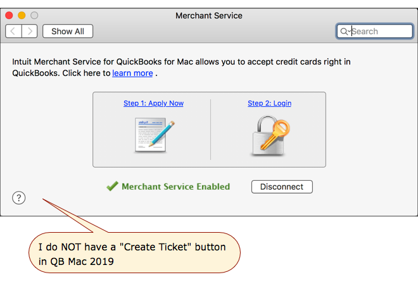Close the Merchant Service window
The image size is (418, 289).
(x=9, y=15)
